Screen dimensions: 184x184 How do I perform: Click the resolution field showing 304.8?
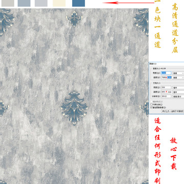[166, 96]
